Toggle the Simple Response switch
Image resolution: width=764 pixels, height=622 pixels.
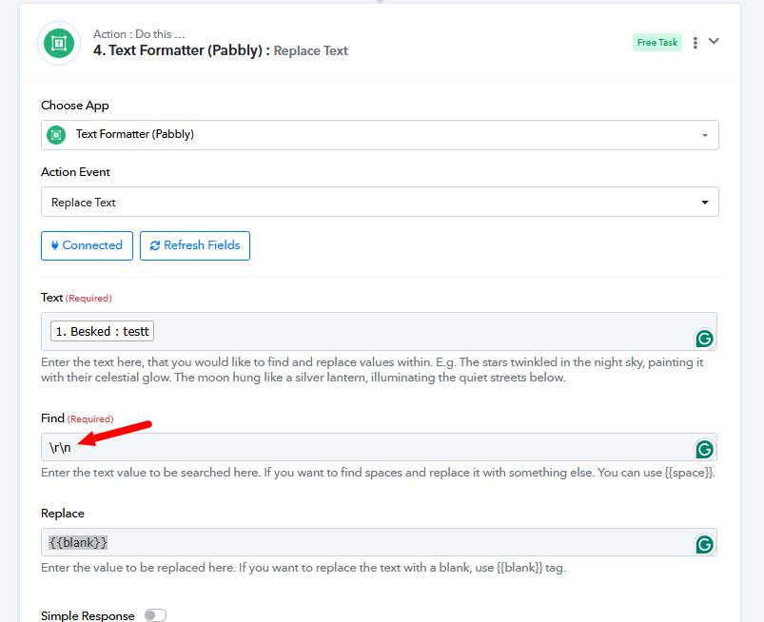[155, 615]
